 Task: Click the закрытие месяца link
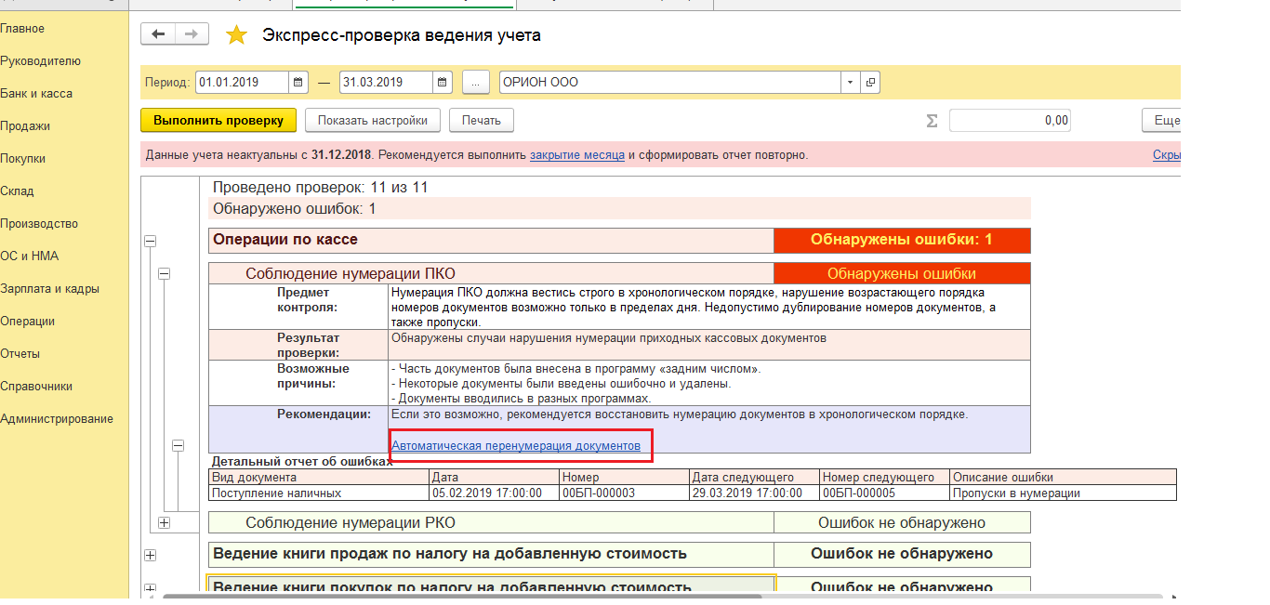coord(576,155)
